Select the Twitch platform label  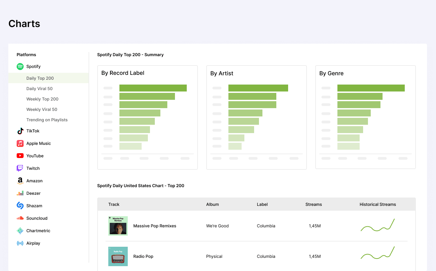click(x=33, y=168)
